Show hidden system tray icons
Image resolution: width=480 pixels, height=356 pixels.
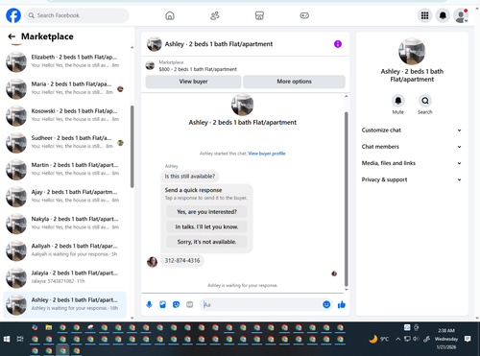tap(397, 339)
